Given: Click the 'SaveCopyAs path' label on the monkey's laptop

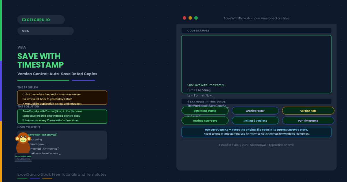Looking at the screenshot, I should [23, 156].
